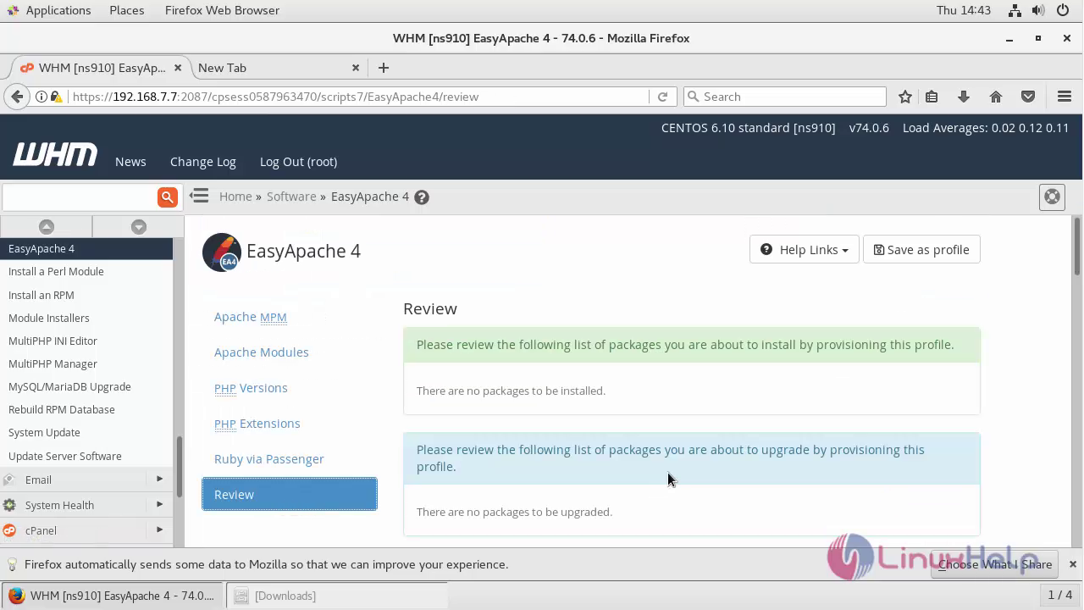1084x610 pixels.
Task: Click the system volume icon in top panel
Action: pyautogui.click(x=1038, y=10)
